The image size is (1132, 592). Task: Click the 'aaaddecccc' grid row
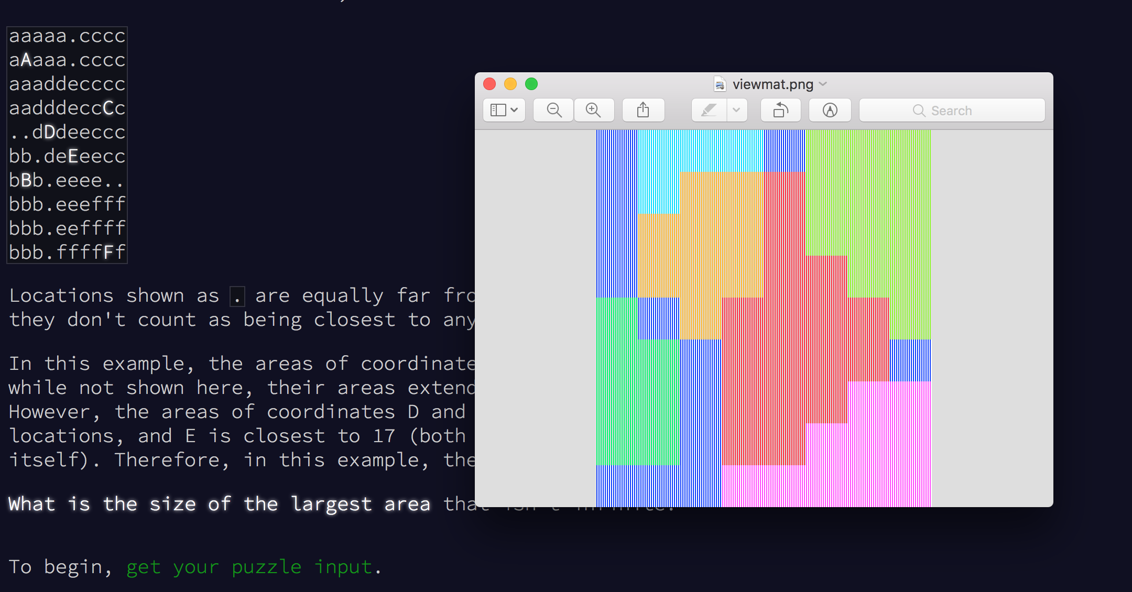click(67, 84)
